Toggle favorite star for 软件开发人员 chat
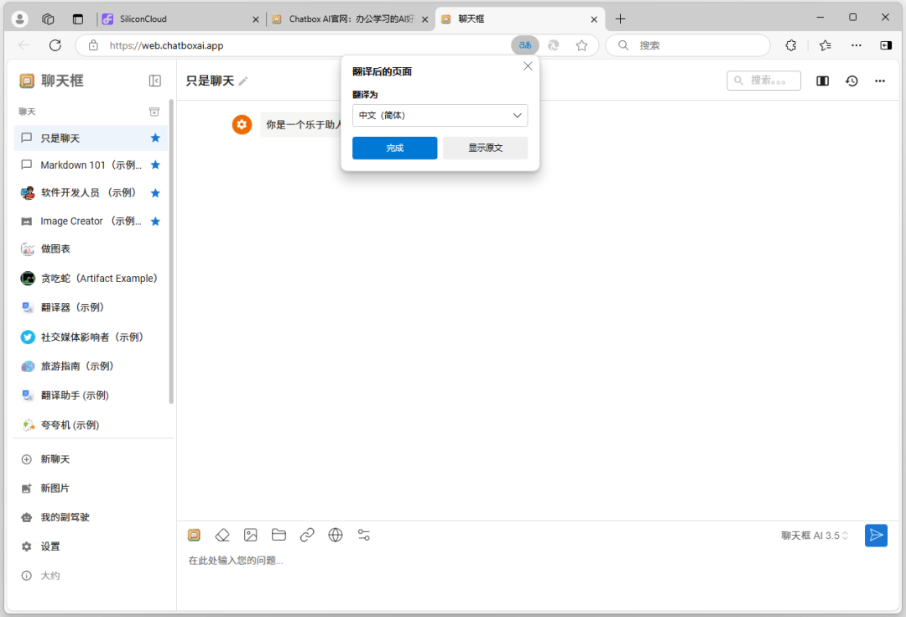This screenshot has height=617, width=906. [155, 192]
